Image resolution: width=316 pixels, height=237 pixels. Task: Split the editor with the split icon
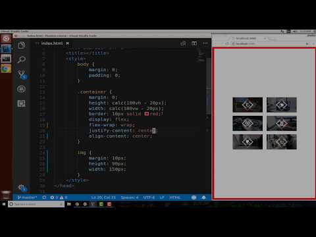pyautogui.click(x=194, y=43)
